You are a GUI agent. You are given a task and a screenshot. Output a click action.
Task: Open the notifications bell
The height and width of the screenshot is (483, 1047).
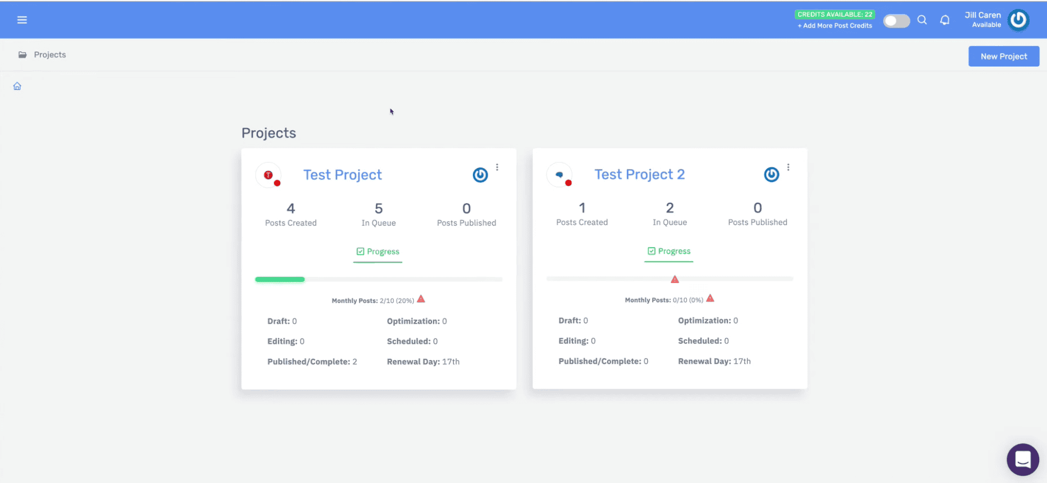point(945,20)
